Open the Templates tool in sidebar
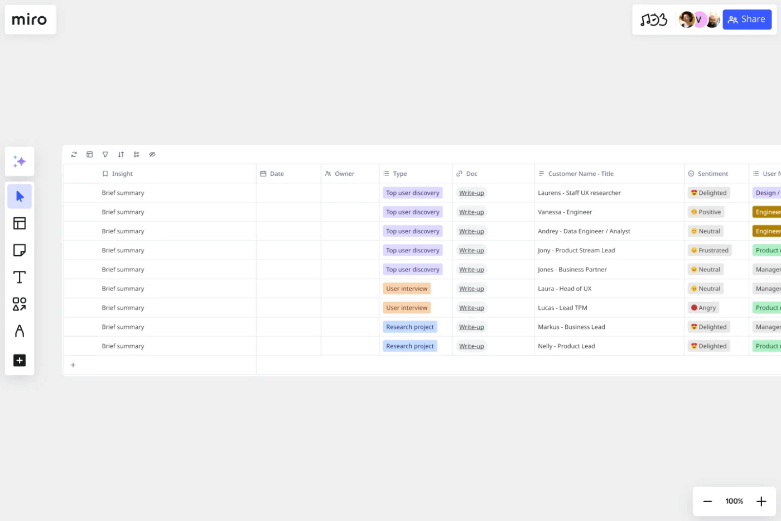 click(x=19, y=223)
